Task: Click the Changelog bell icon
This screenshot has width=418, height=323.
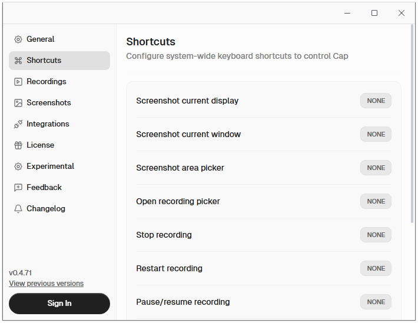Action: point(18,209)
